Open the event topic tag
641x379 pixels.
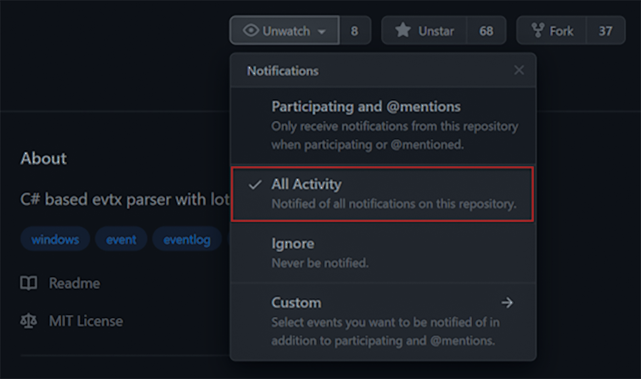(121, 239)
